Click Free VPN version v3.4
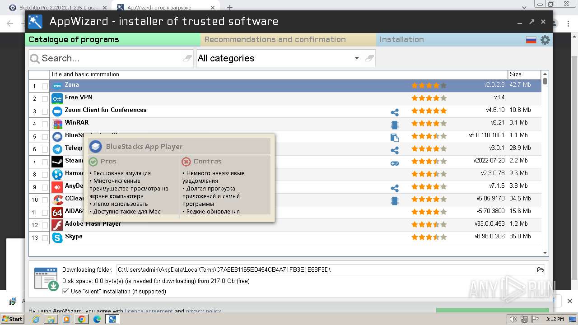 [499, 97]
